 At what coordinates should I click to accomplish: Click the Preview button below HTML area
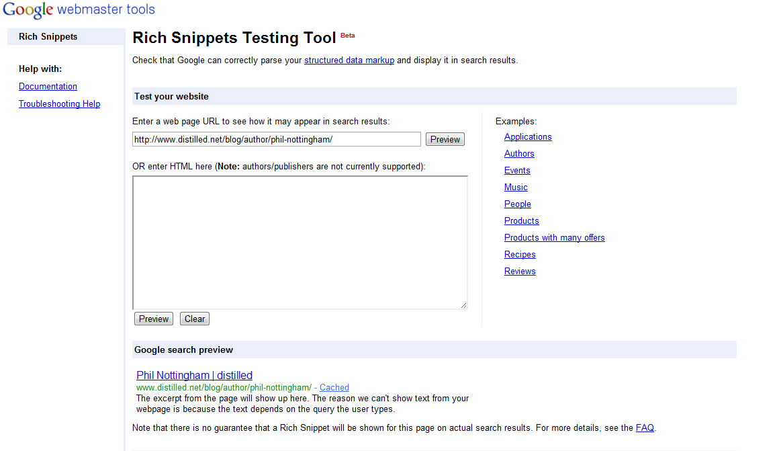click(153, 319)
